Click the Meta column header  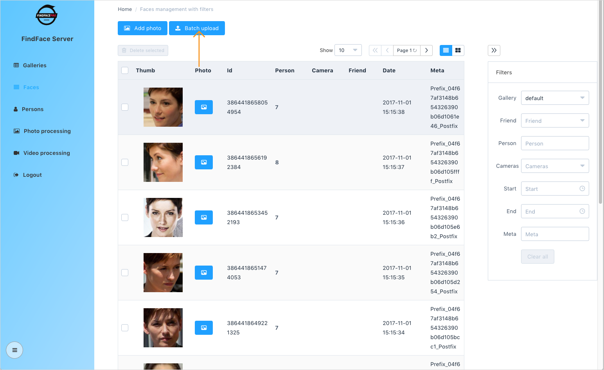coord(437,70)
